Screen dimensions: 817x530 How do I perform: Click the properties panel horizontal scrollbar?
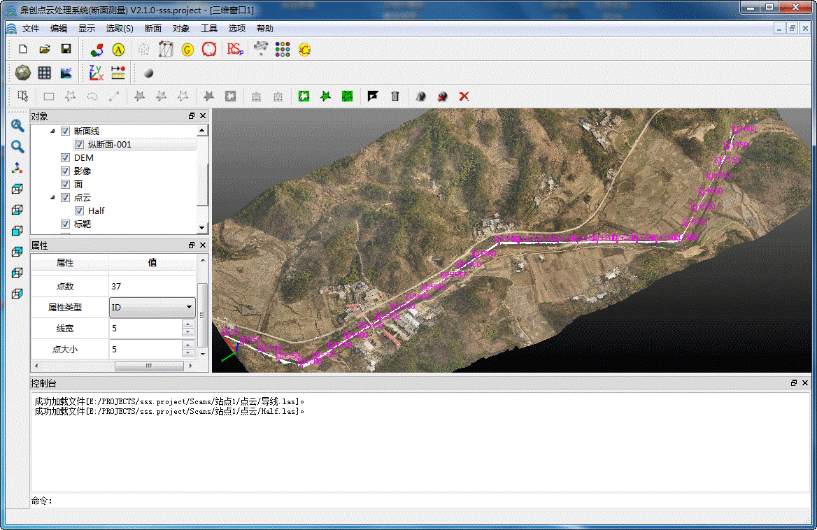(x=148, y=366)
